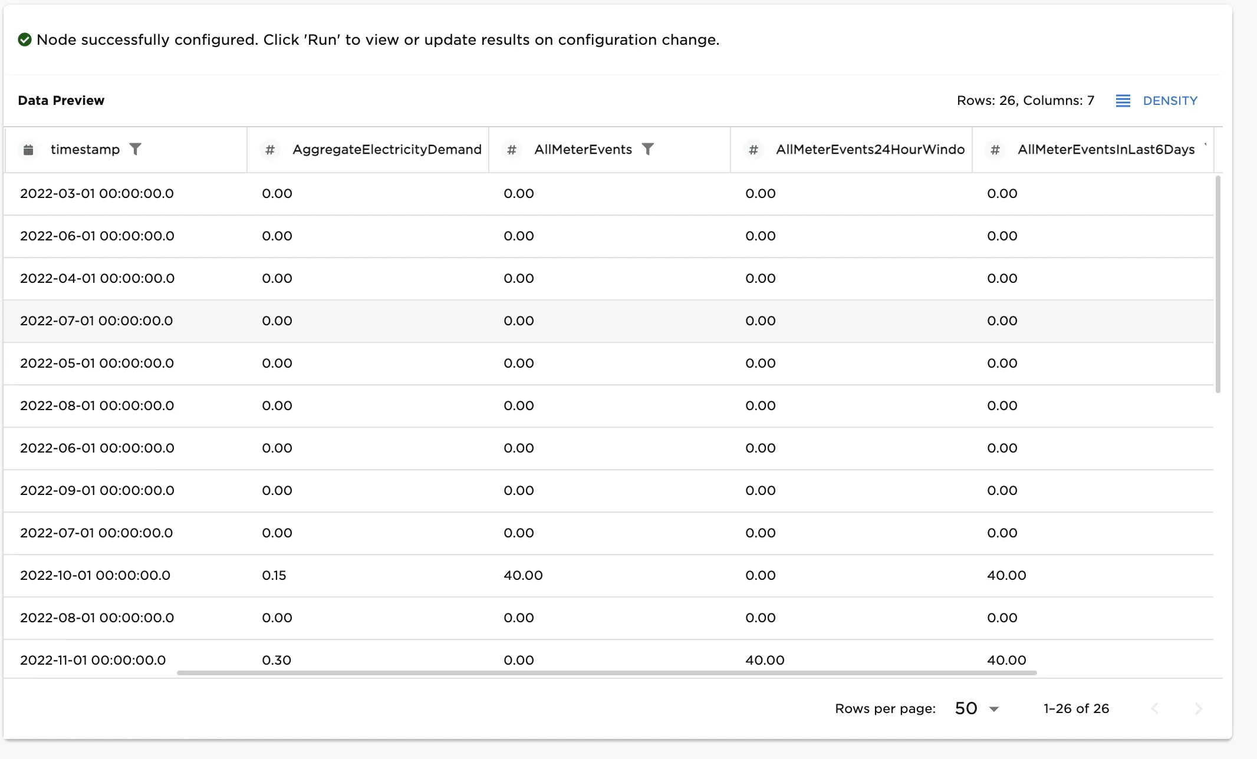Sort by the AllMeterEventsInLast6Days column header
Screen dimensions: 1257x759
[x=1106, y=149]
